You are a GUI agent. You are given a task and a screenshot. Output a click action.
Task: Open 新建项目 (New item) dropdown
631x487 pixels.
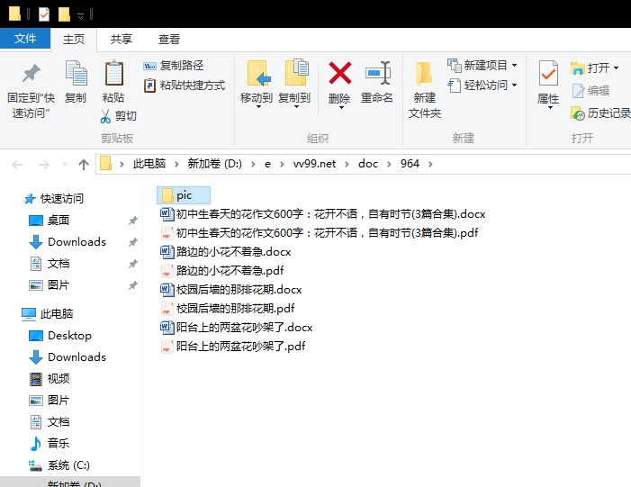click(x=482, y=65)
